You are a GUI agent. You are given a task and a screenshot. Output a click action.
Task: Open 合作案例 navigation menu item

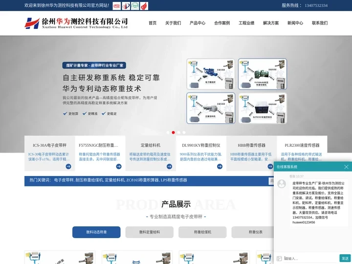(222, 23)
